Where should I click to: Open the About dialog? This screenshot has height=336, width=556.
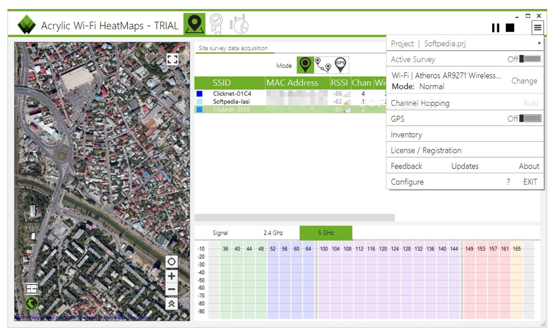pyautogui.click(x=529, y=166)
